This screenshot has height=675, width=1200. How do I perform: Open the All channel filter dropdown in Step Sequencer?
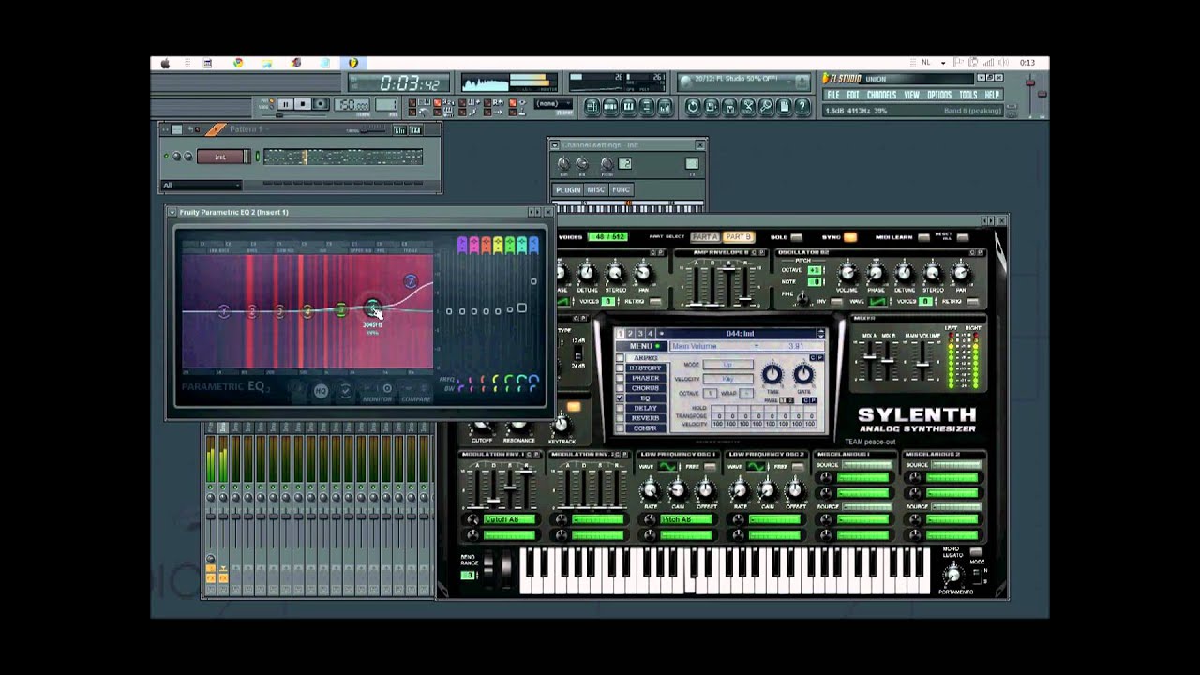202,185
